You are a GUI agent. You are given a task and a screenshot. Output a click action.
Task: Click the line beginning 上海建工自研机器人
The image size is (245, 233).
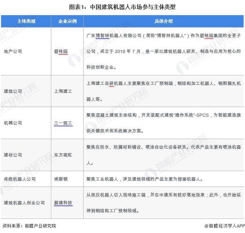pyautogui.click(x=163, y=83)
